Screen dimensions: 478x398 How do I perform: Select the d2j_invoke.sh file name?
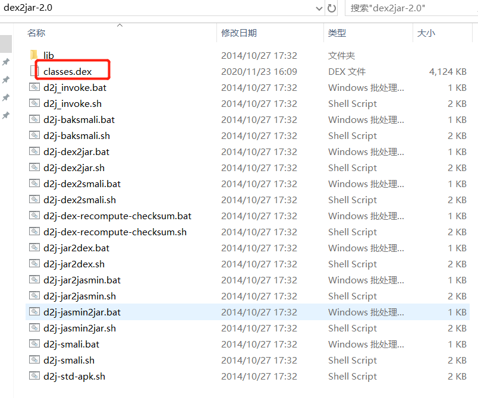tap(73, 104)
